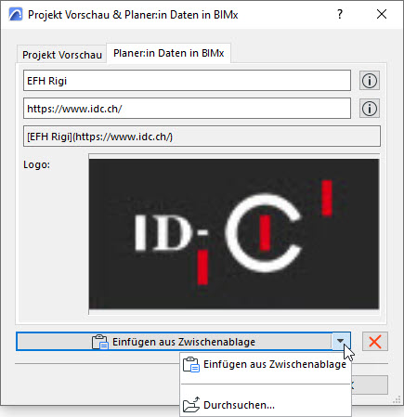Click the EFH Rigi name input field
The width and height of the screenshot is (404, 417).
tap(187, 81)
